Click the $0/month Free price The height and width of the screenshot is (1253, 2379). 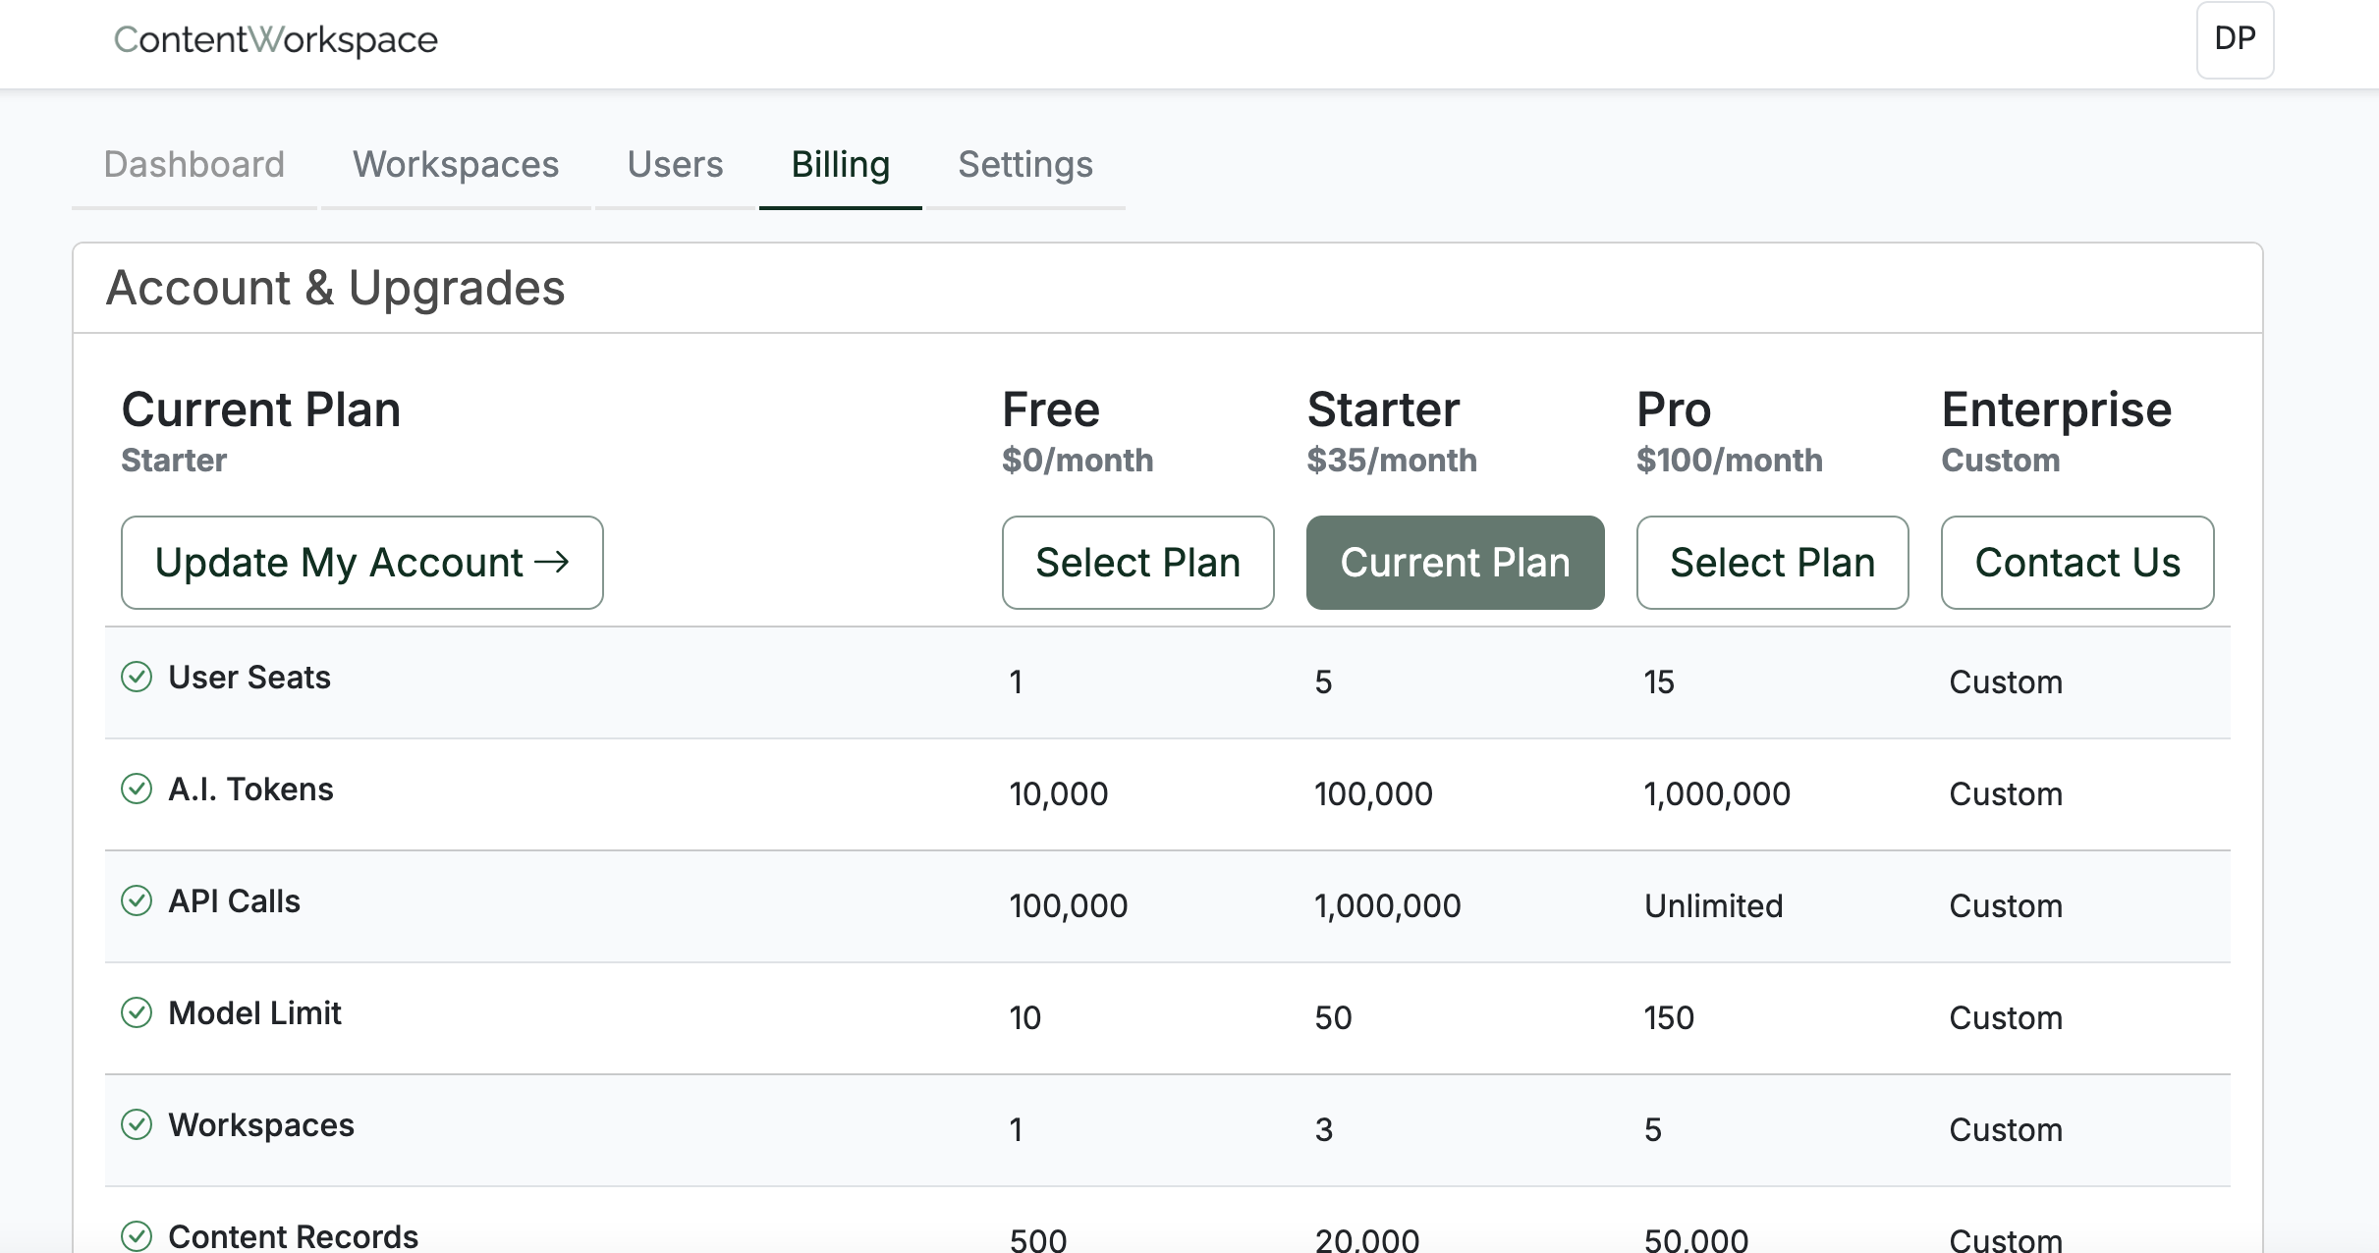point(1078,460)
